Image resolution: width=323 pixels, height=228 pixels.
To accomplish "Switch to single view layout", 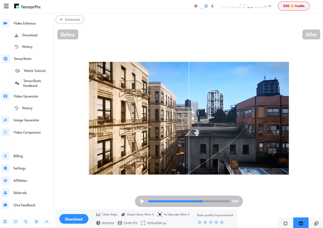I will click(285, 223).
